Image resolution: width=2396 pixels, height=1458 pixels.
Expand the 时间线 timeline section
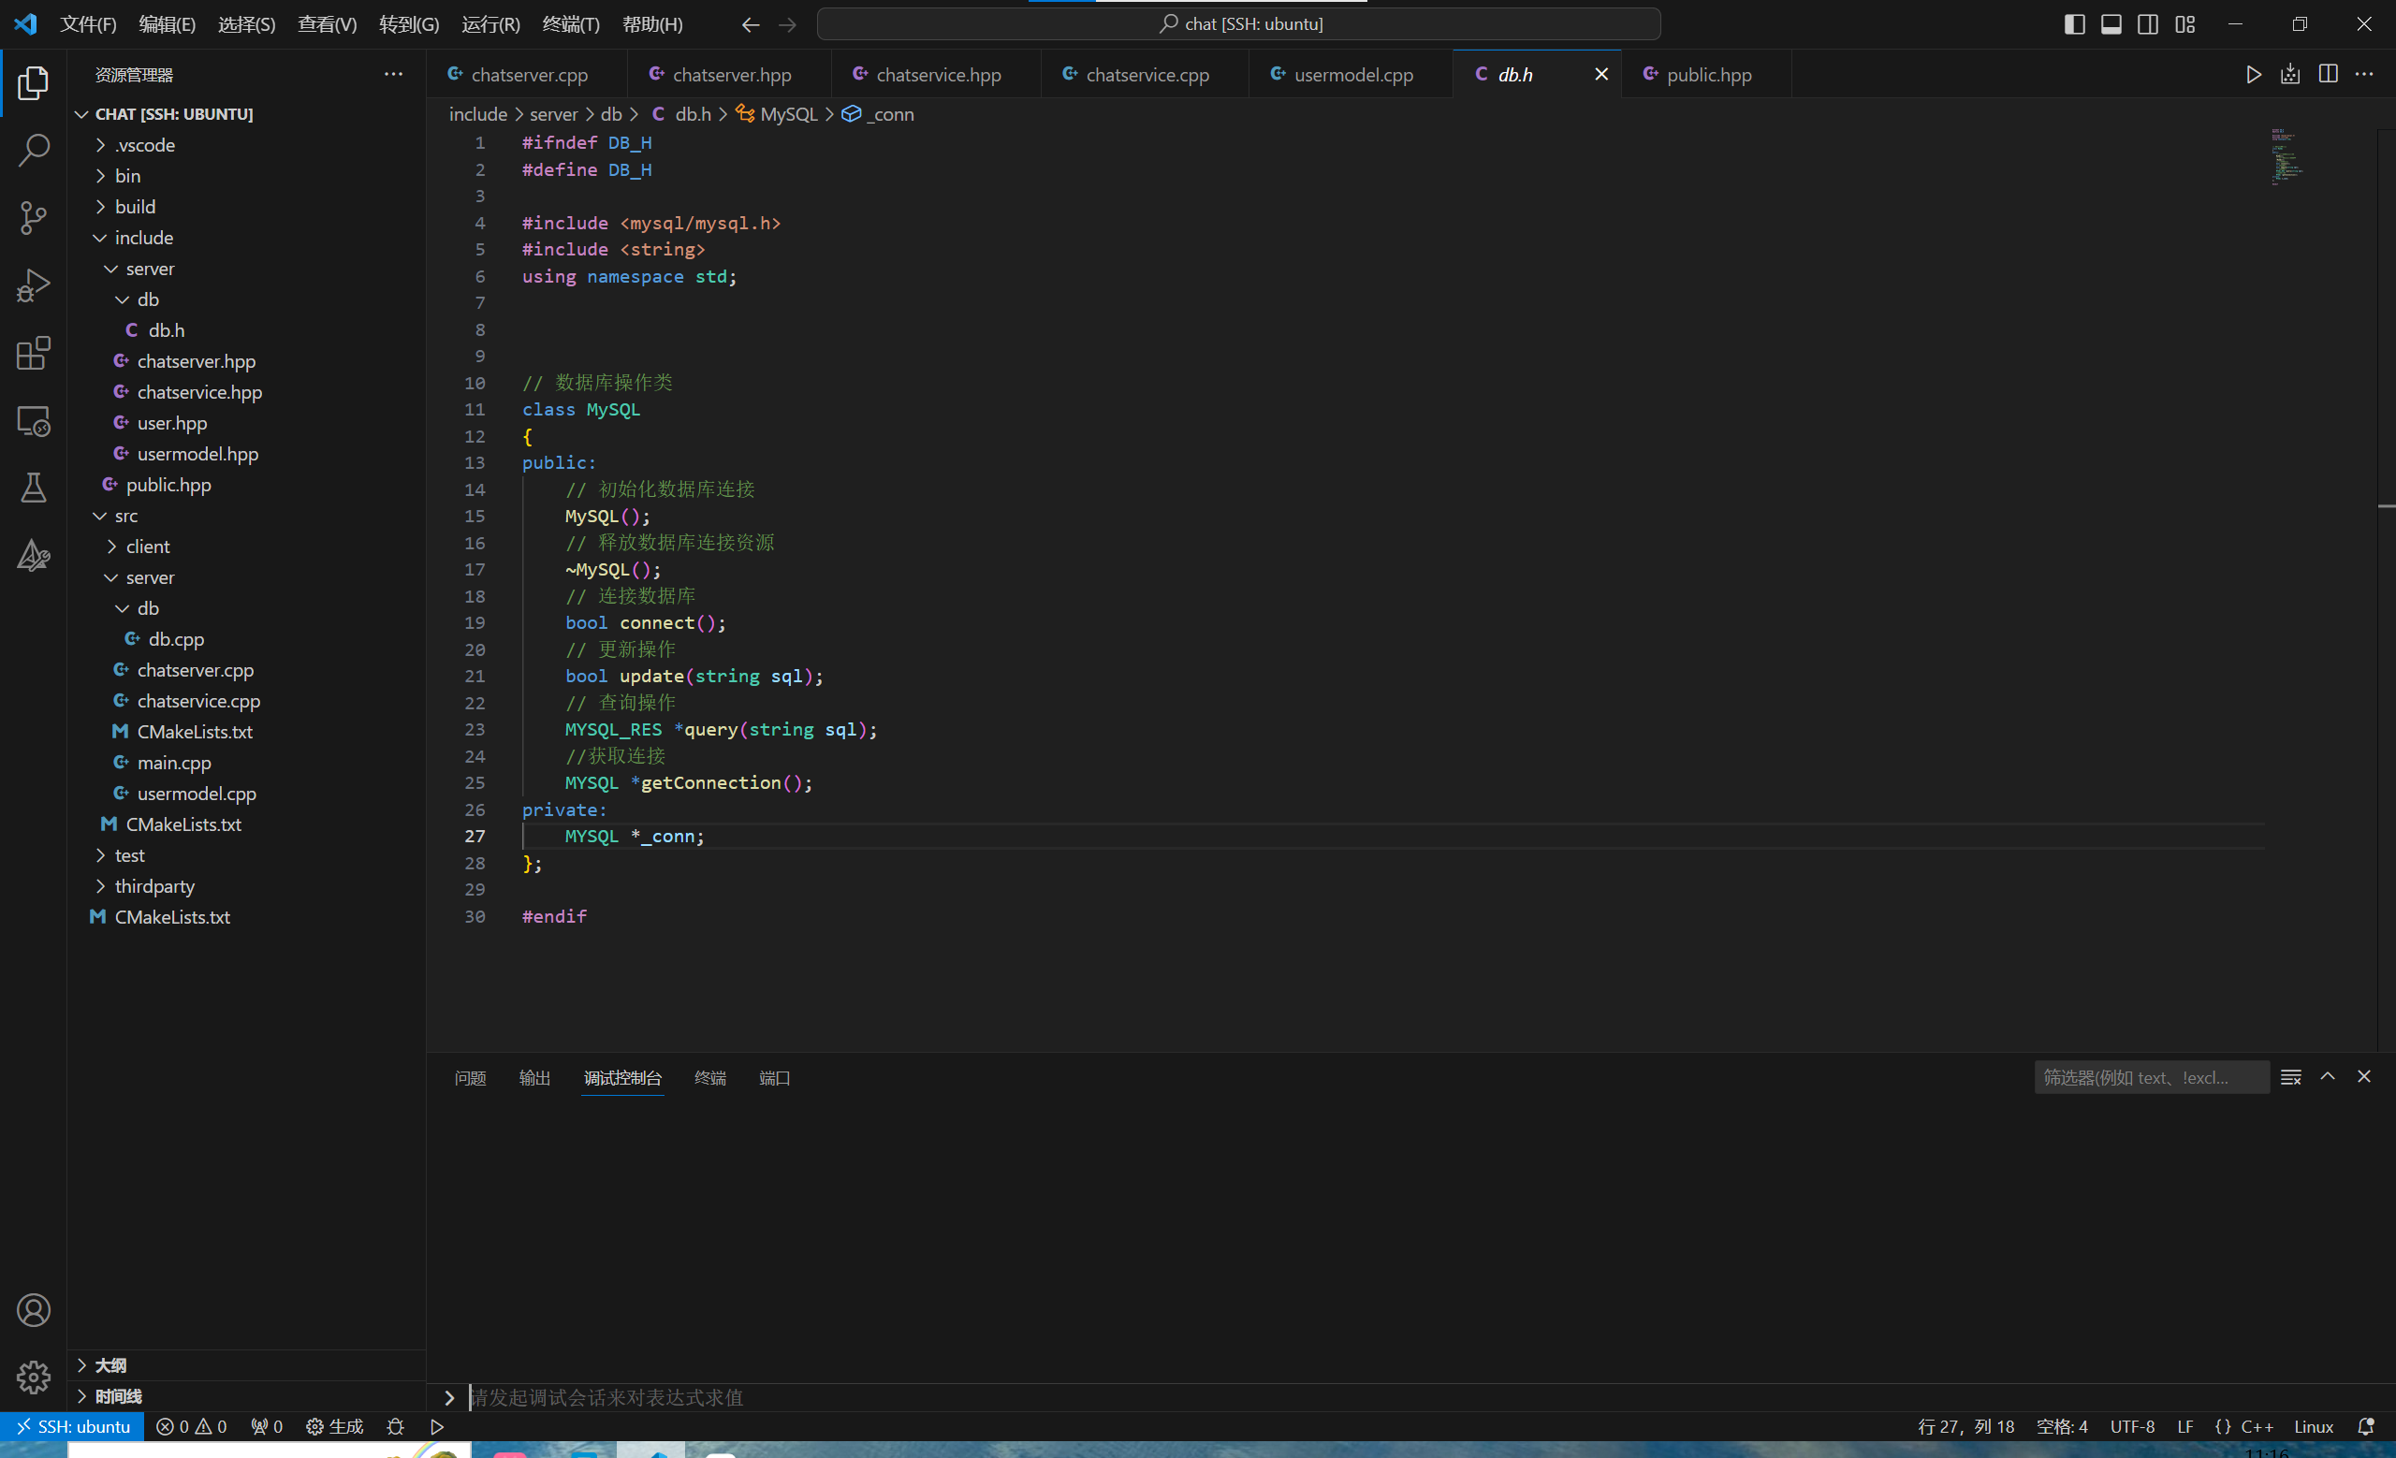247,1396
